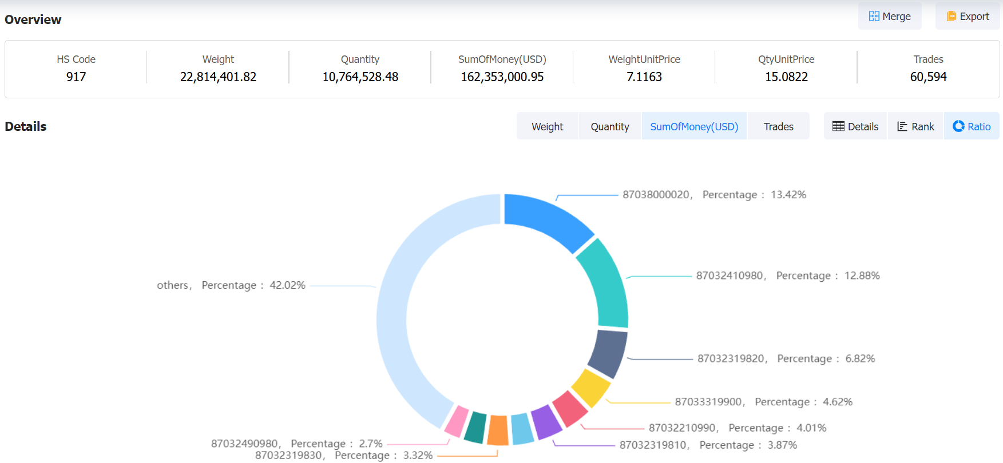Screen dimensions: 1003x463
Task: Click the Details section heading
Action: coord(26,126)
